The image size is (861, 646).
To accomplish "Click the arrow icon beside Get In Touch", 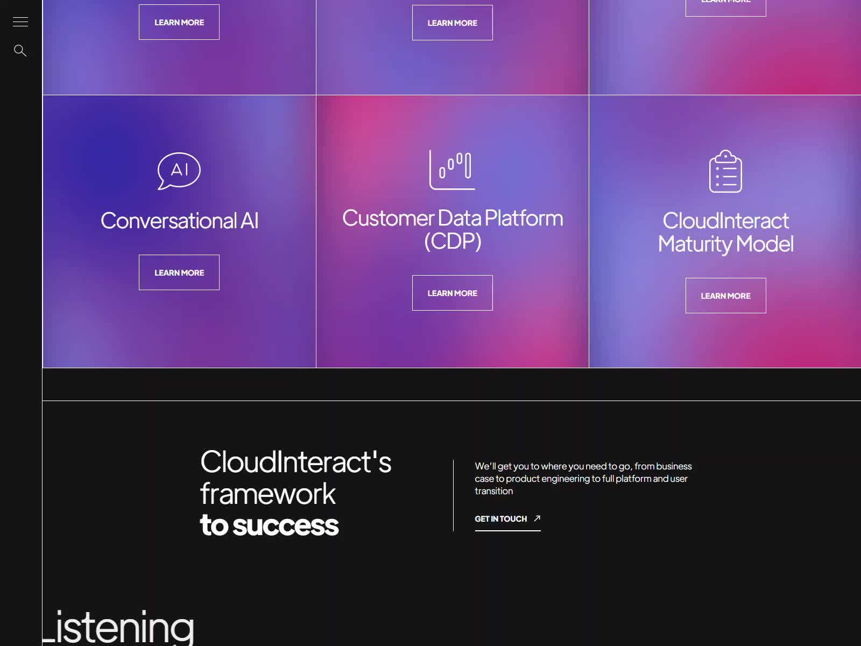I will 537,518.
